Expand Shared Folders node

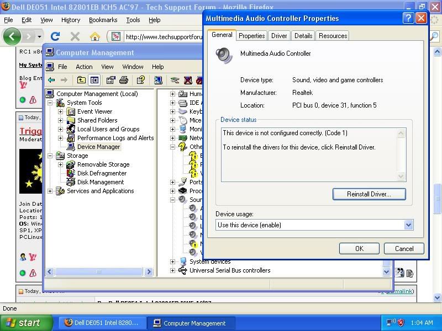60,120
